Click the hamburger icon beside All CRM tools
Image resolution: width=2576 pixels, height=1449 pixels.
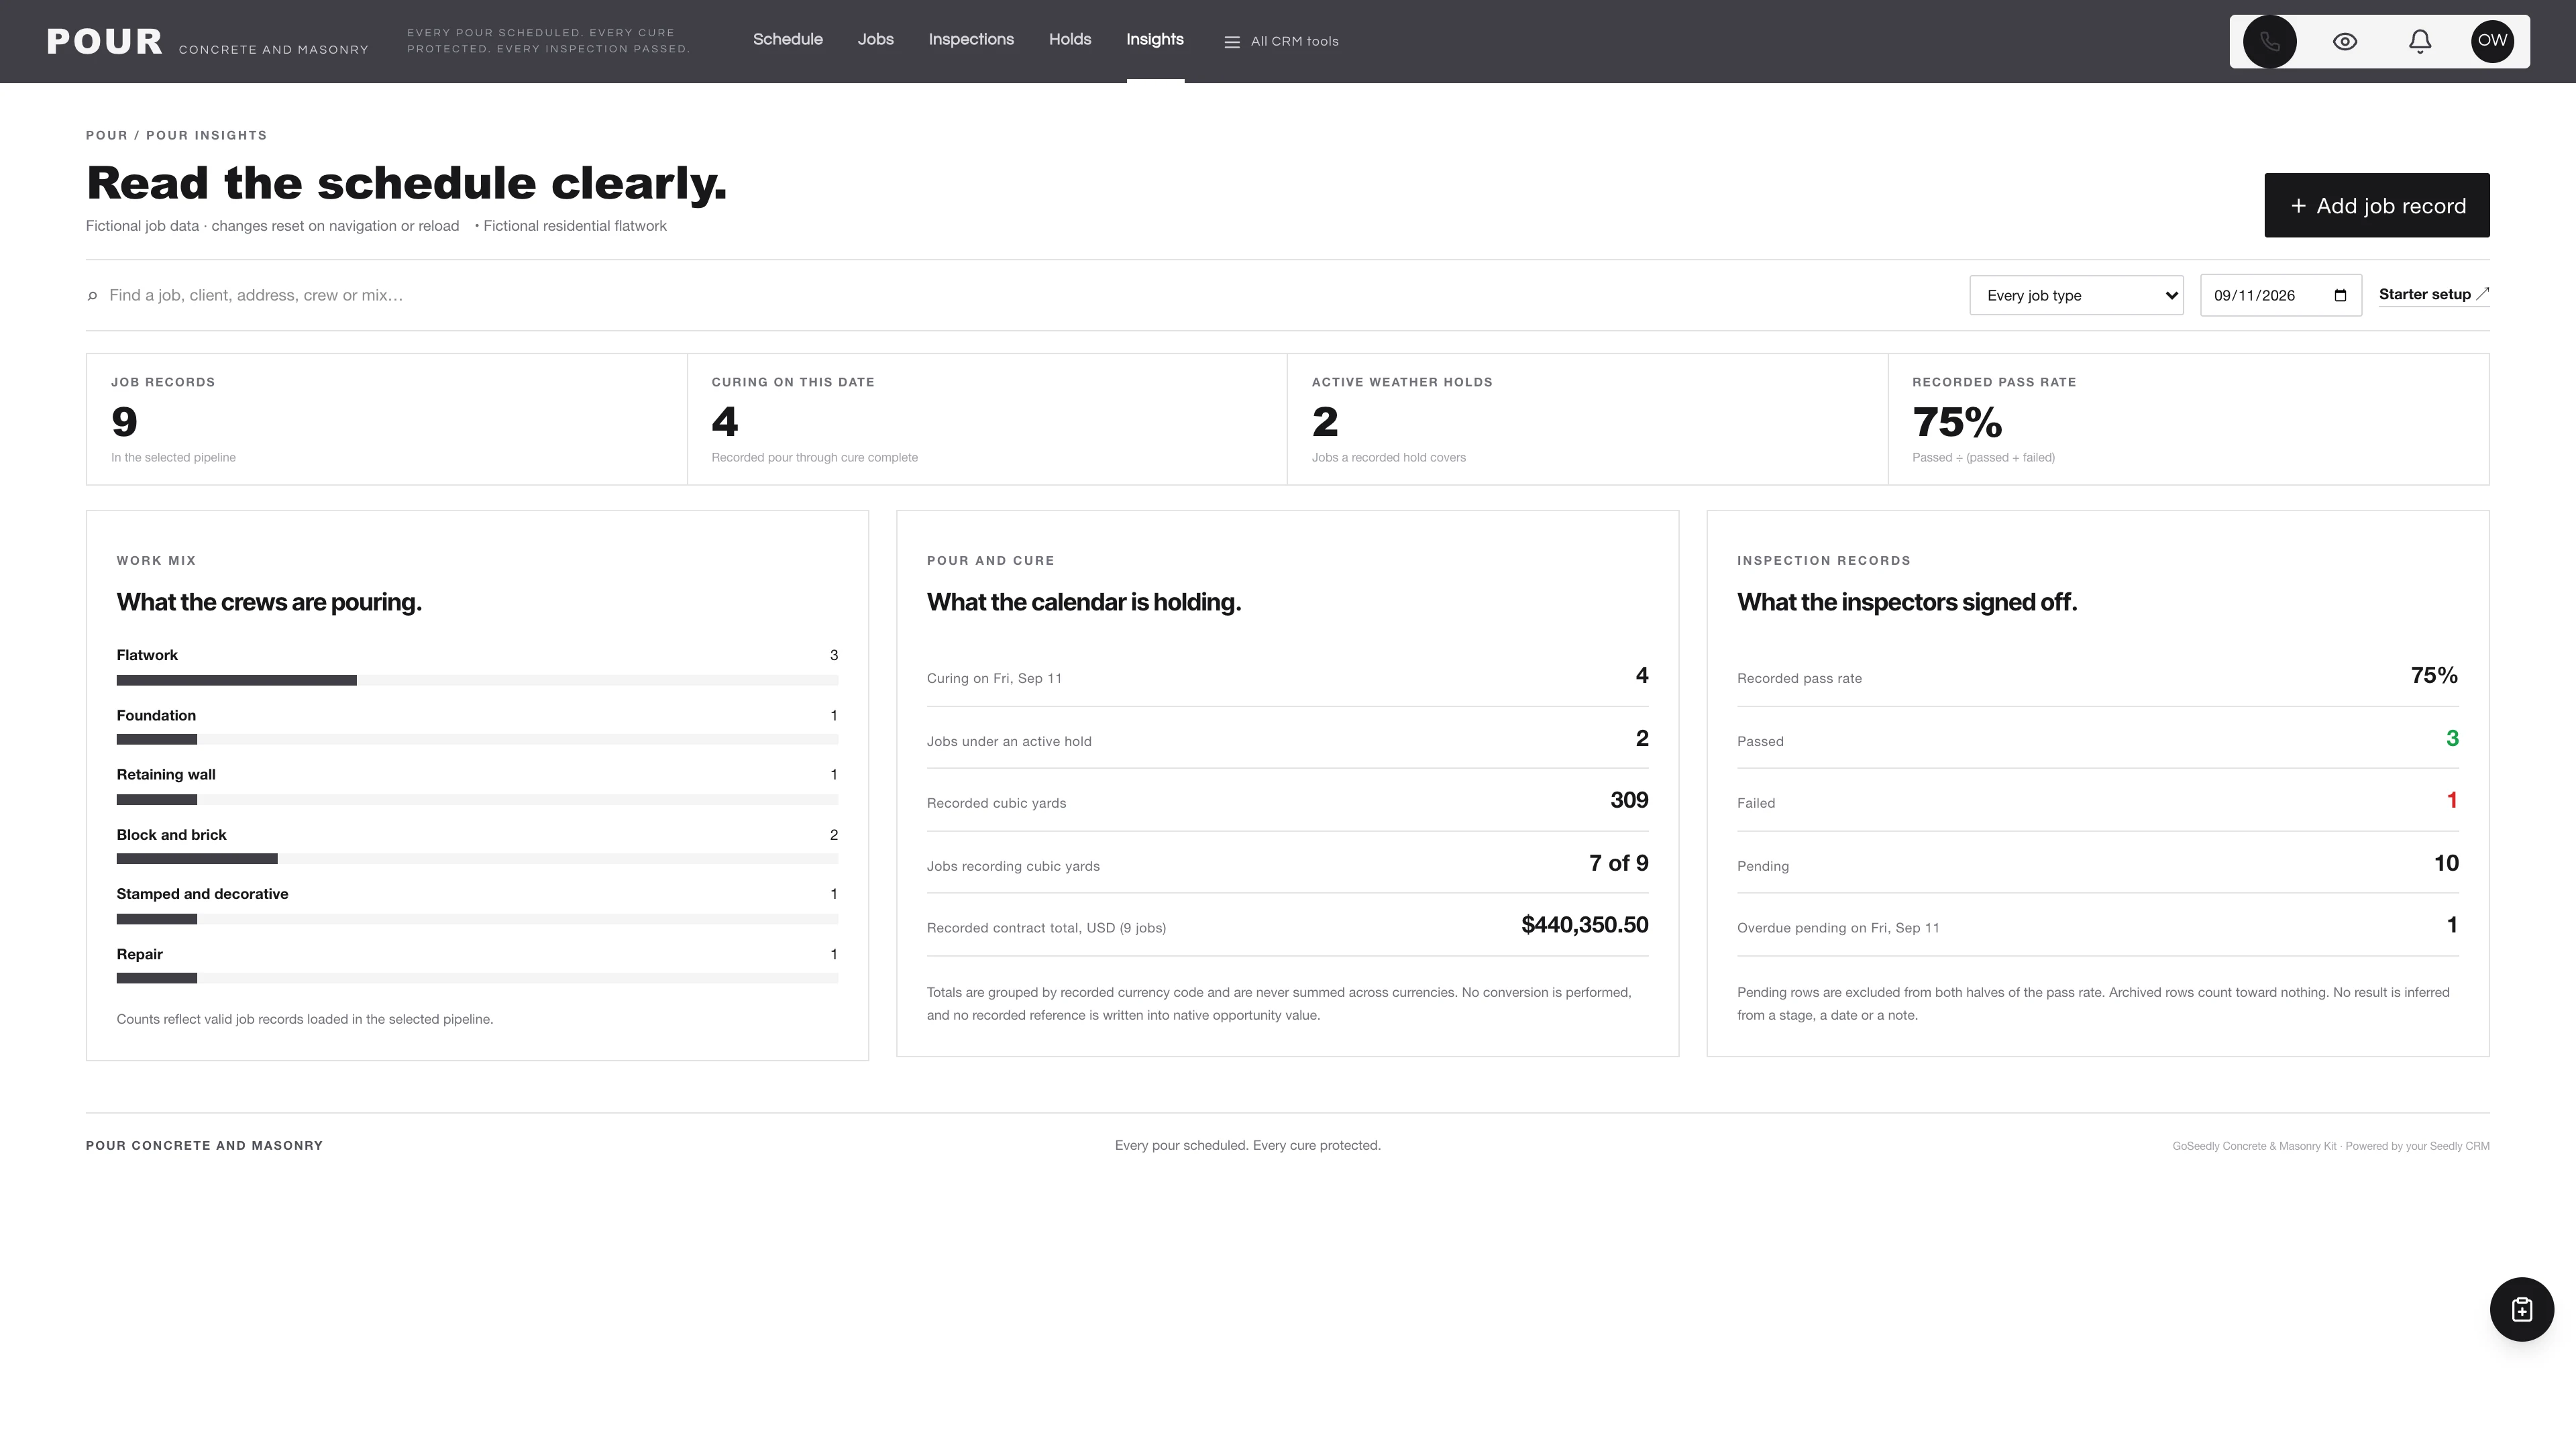pyautogui.click(x=1232, y=42)
